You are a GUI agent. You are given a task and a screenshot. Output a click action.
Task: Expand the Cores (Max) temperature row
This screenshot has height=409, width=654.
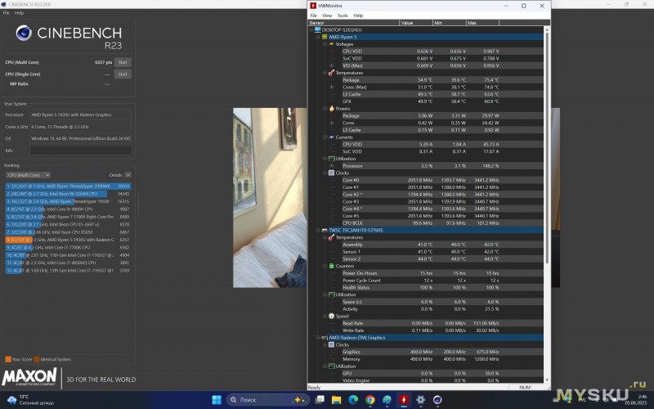tap(332, 87)
